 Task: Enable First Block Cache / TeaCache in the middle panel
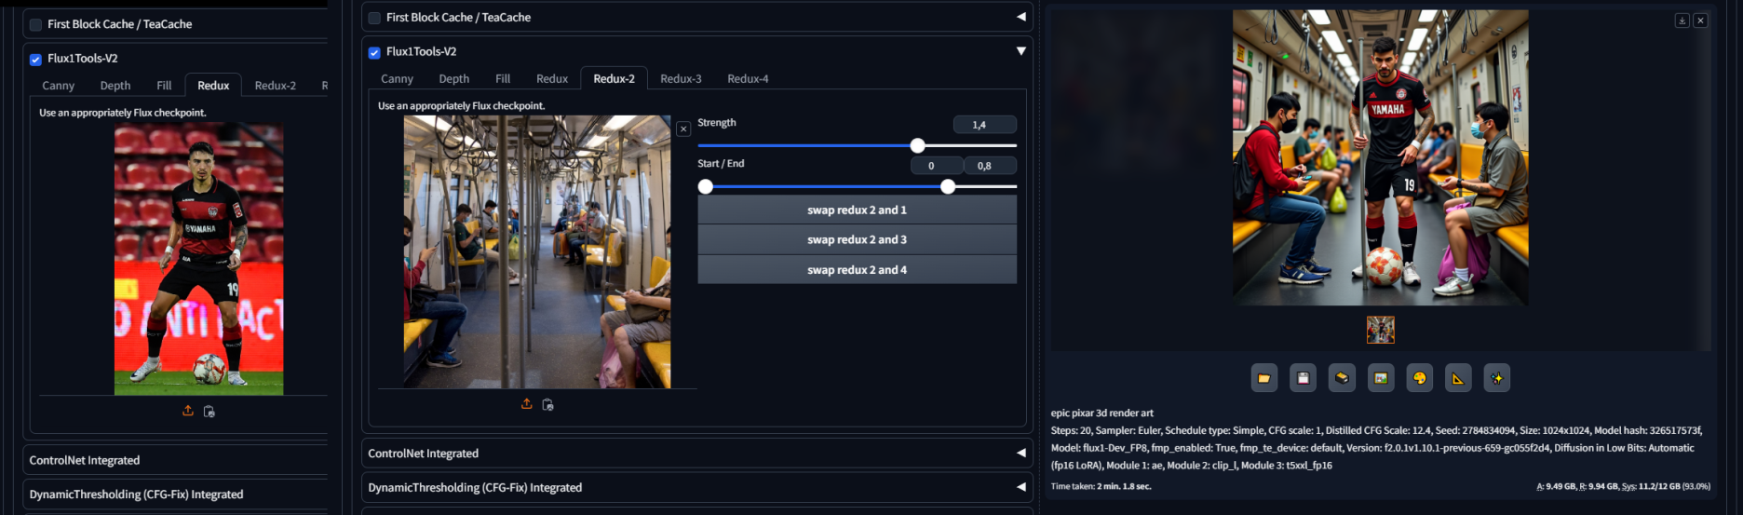pos(374,18)
